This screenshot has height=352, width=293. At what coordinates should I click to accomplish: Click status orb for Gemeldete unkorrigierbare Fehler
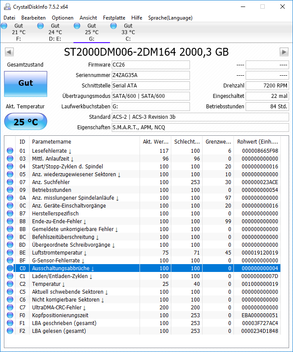click(10, 229)
